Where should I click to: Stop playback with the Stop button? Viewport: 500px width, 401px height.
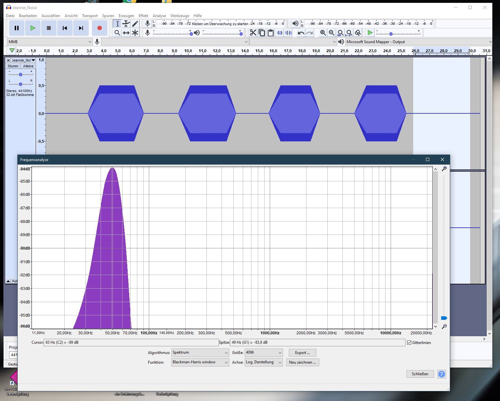49,28
